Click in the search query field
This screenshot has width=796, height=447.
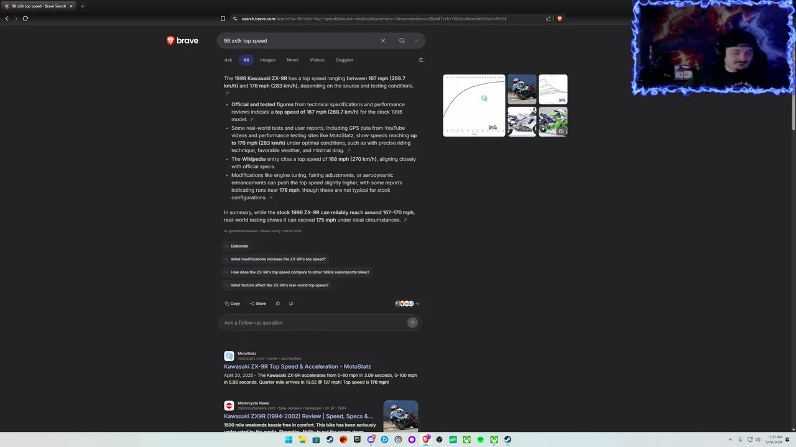click(298, 41)
